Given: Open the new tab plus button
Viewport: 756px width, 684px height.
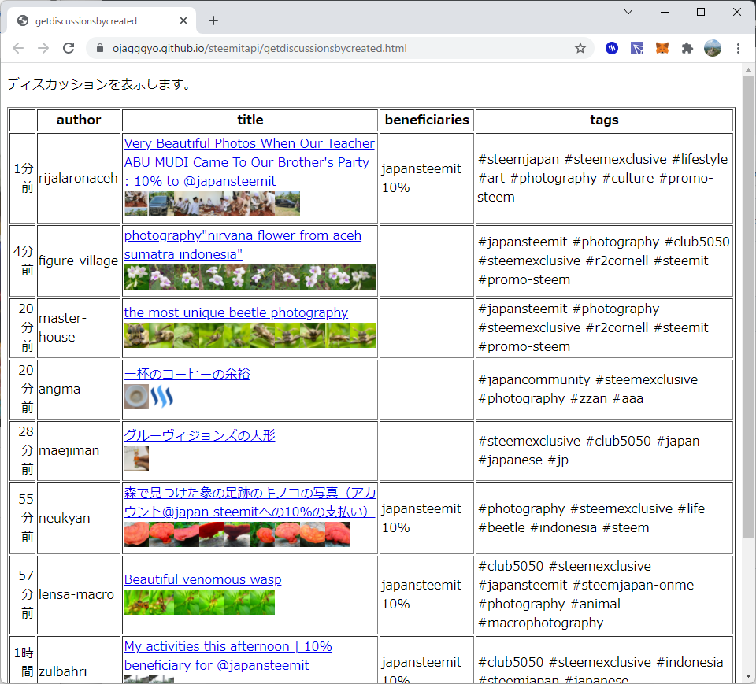Looking at the screenshot, I should 213,20.
